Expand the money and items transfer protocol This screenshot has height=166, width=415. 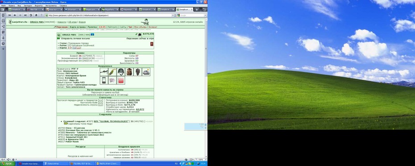100,100
